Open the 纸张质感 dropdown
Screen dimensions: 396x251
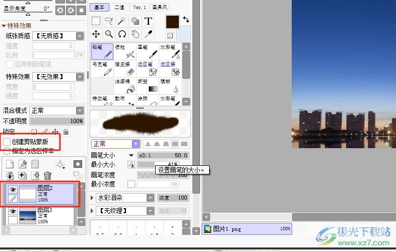pyautogui.click(x=80, y=36)
